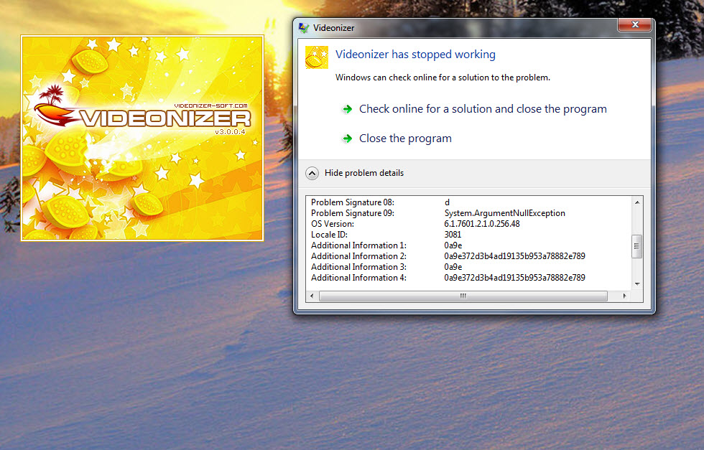Click the horizontal scroll right arrow
704x450 pixels.
point(624,296)
